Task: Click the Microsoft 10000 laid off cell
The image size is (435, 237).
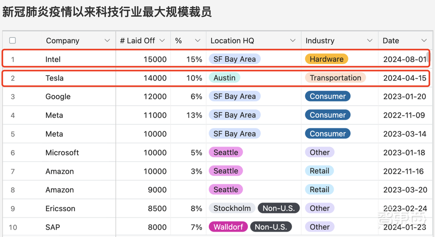Action: click(x=155, y=153)
